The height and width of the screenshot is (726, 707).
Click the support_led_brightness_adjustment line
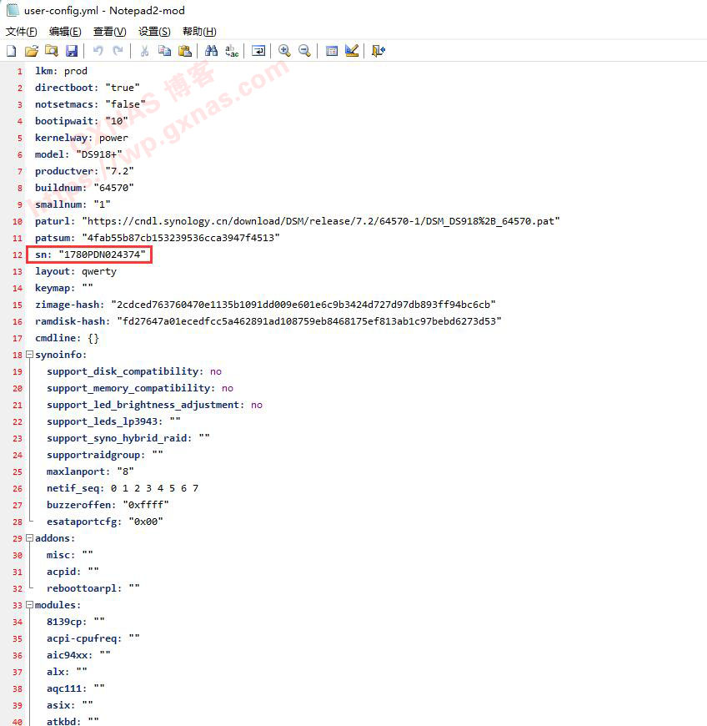pyautogui.click(x=154, y=405)
